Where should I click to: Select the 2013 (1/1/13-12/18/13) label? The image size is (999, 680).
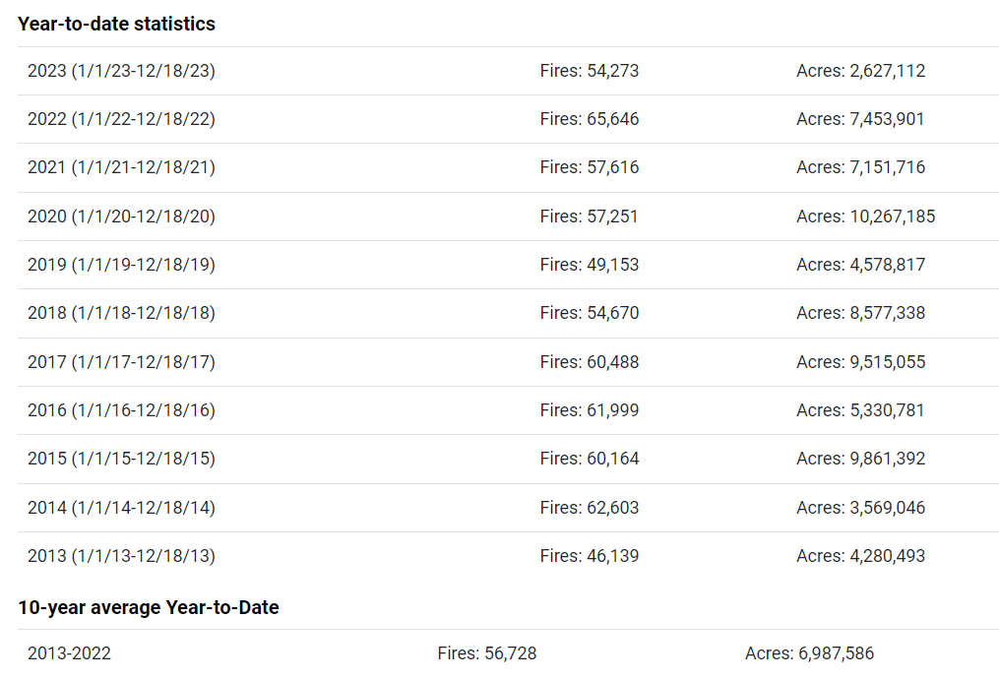tap(121, 556)
